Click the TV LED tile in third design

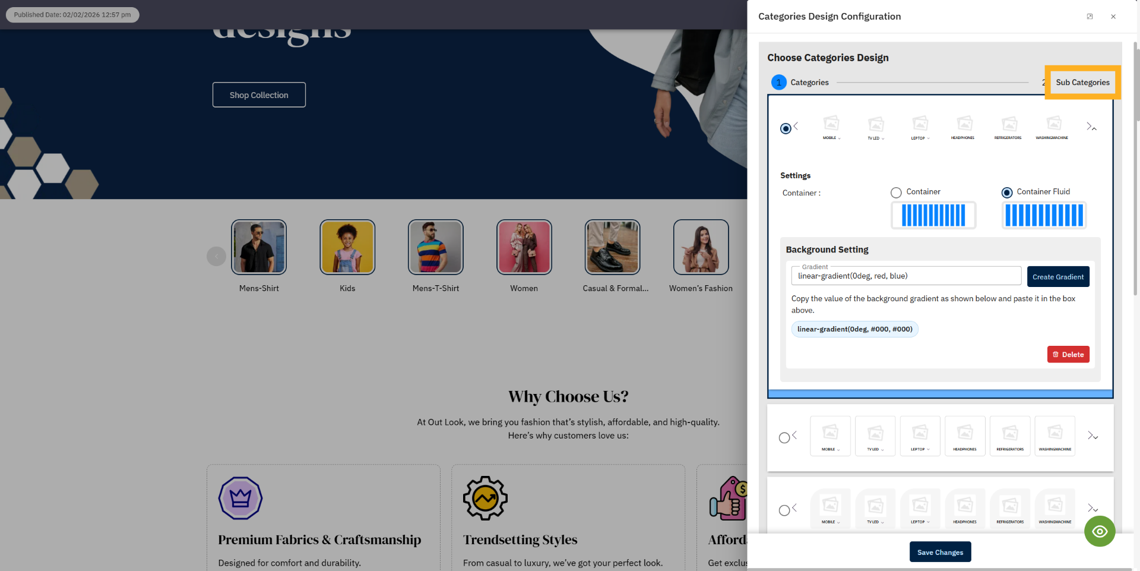pos(875,509)
